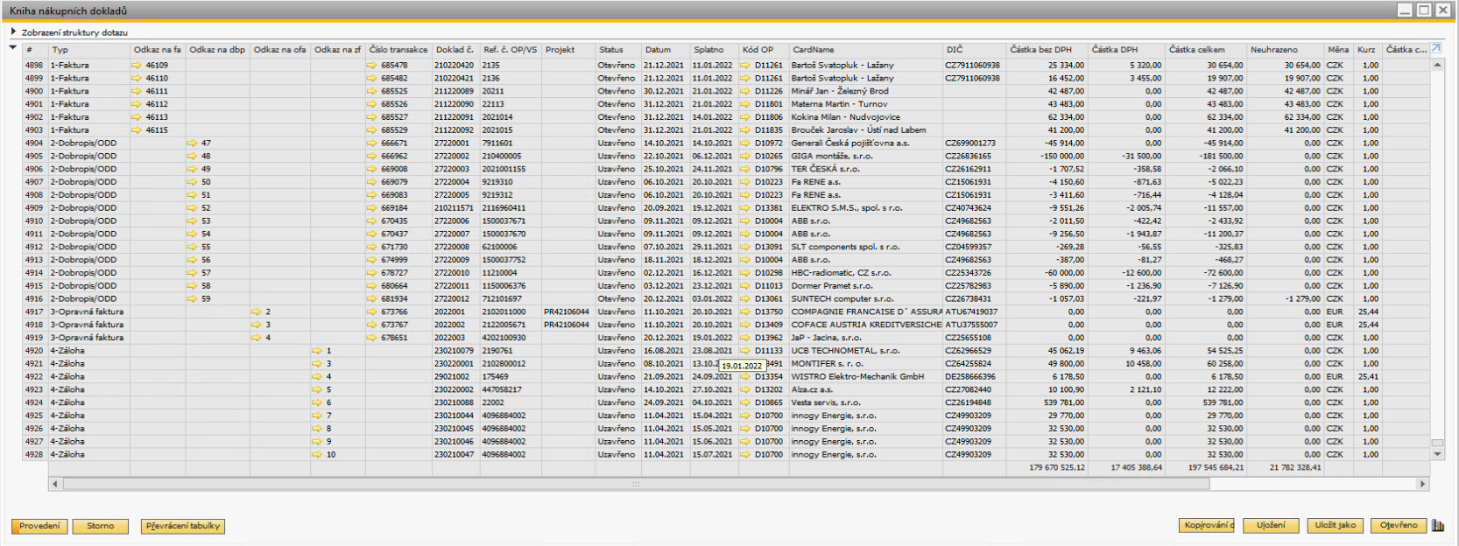The width and height of the screenshot is (1459, 546).
Task: Click the horizontal scrollbar right arrow
Action: [x=1422, y=484]
